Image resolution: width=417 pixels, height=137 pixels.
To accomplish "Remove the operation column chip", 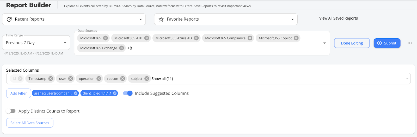I will pyautogui.click(x=99, y=79).
